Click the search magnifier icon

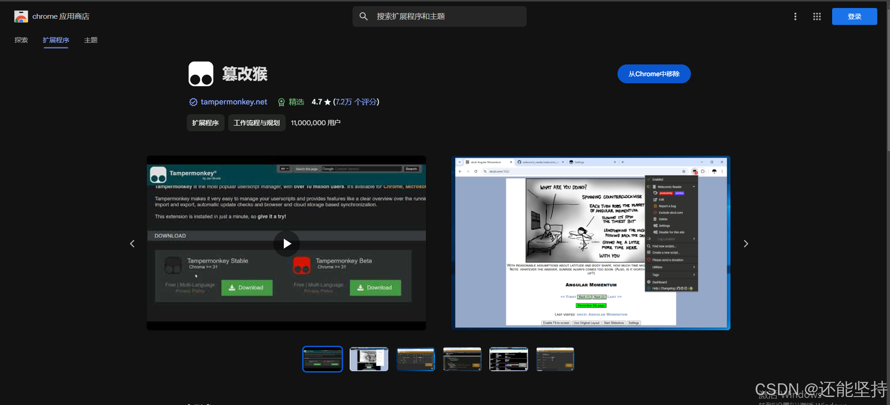(363, 16)
